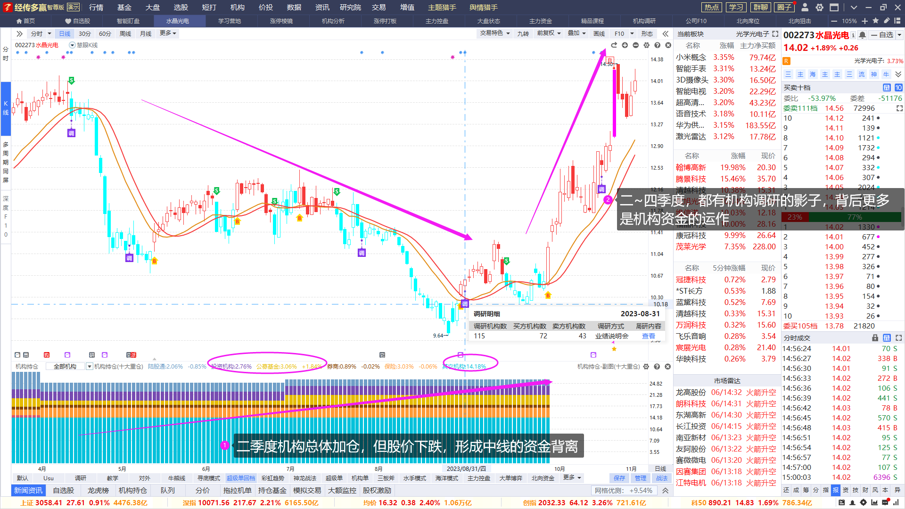Screen dimensions: 905x509
Task: Click the 10 levels icon in 买卖十档 header
Action: click(898, 88)
